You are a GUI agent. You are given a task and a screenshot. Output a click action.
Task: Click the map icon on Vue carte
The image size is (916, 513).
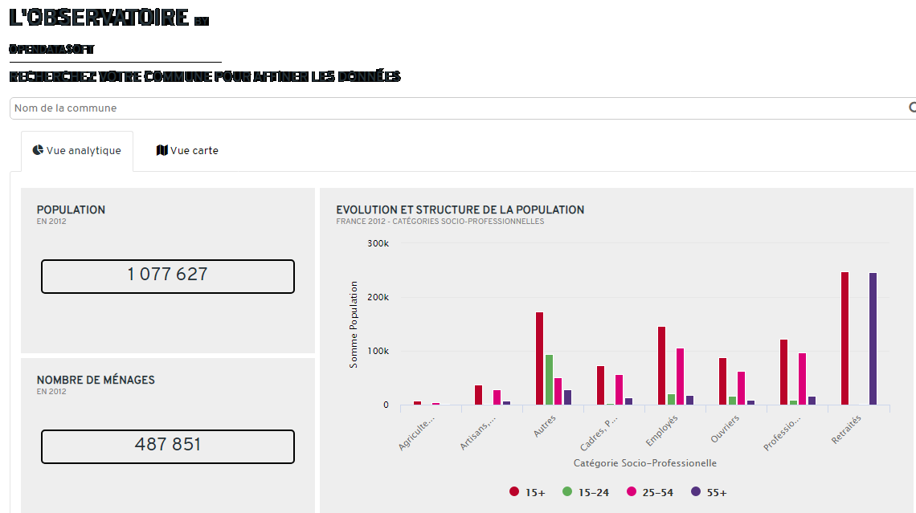[162, 150]
